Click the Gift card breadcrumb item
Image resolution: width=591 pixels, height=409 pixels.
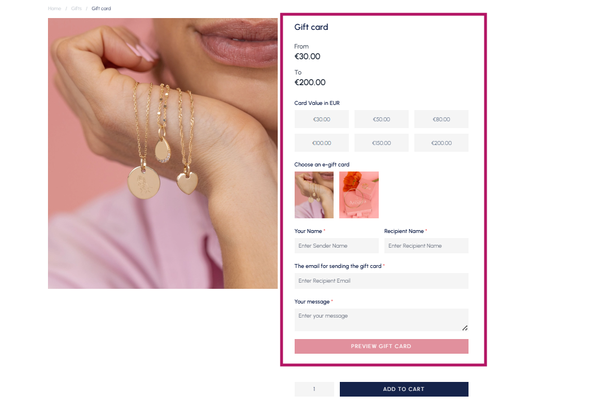point(101,8)
